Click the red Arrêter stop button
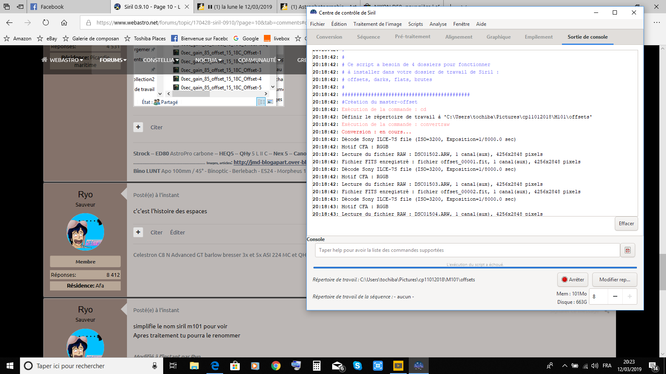The image size is (666, 374). [x=573, y=280]
